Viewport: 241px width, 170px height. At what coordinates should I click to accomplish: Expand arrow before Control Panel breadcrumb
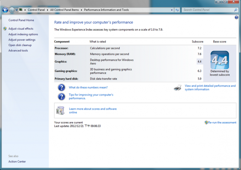(25, 10)
